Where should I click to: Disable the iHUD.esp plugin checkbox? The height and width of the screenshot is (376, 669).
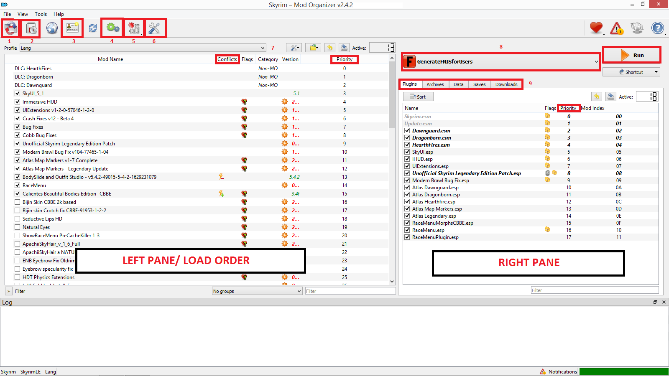click(407, 159)
